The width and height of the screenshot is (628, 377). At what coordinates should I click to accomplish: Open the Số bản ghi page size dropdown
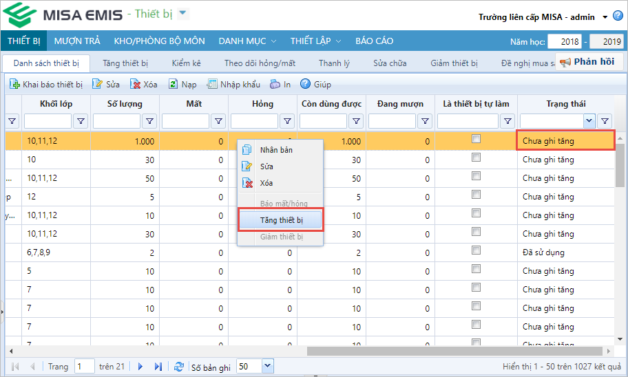click(267, 367)
